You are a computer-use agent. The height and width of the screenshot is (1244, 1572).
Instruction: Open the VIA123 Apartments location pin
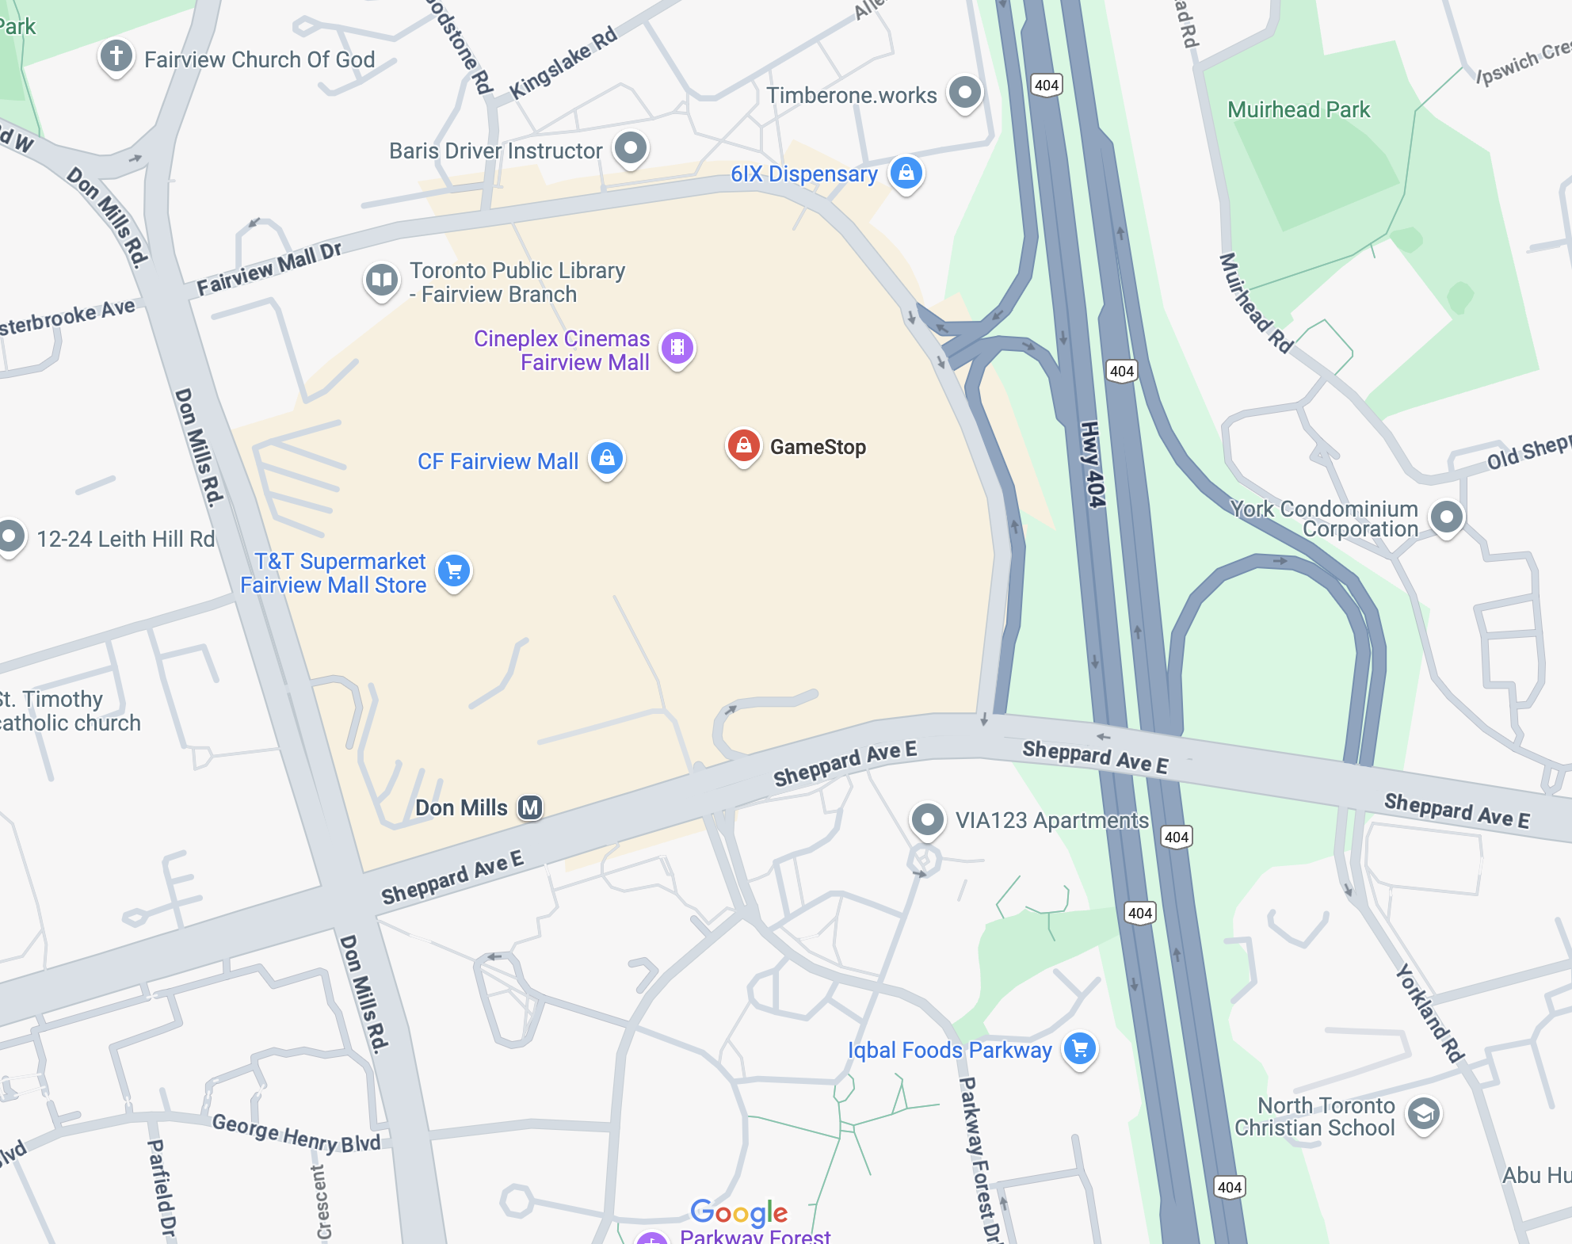[x=927, y=820]
